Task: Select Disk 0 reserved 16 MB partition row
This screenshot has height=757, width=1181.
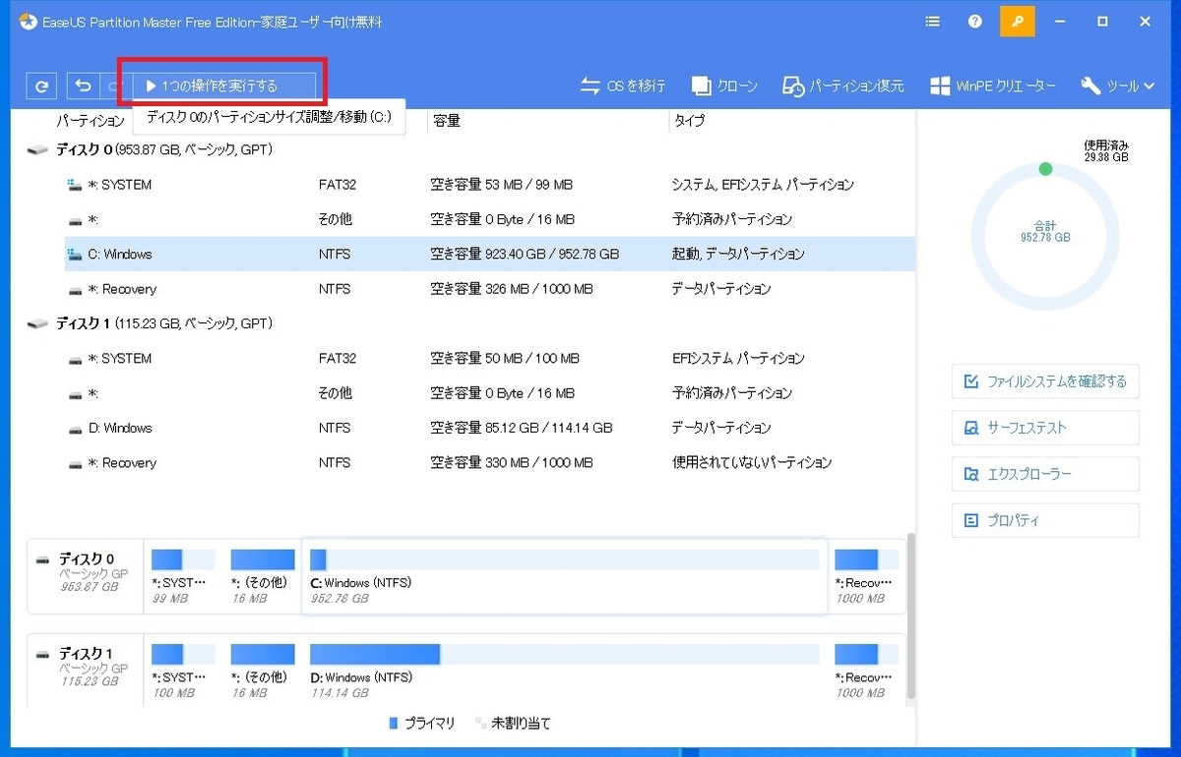Action: tap(490, 219)
